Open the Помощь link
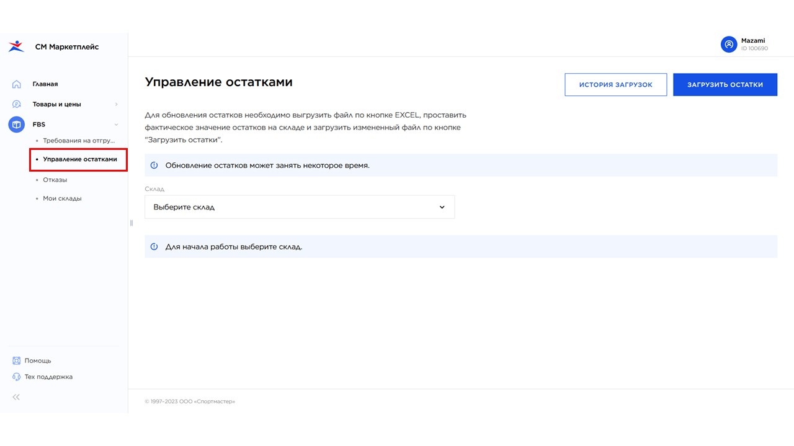This screenshot has width=794, height=446. [38, 361]
